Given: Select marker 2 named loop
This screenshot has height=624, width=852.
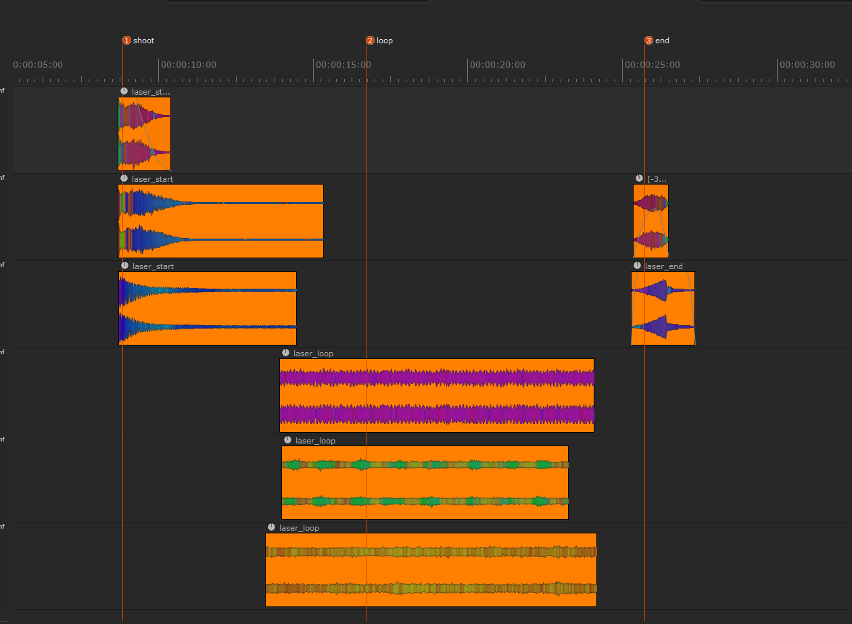Looking at the screenshot, I should click(370, 41).
